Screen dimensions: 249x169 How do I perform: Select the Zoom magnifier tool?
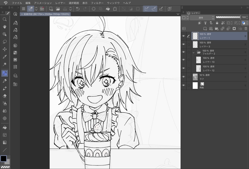5,19
